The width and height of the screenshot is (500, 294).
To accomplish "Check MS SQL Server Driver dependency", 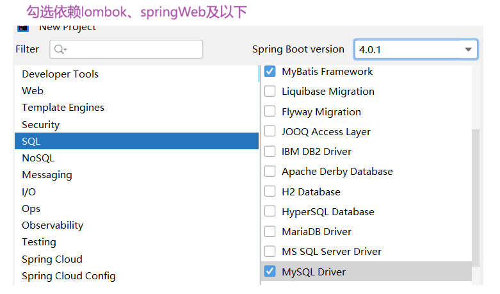I will pos(270,252).
